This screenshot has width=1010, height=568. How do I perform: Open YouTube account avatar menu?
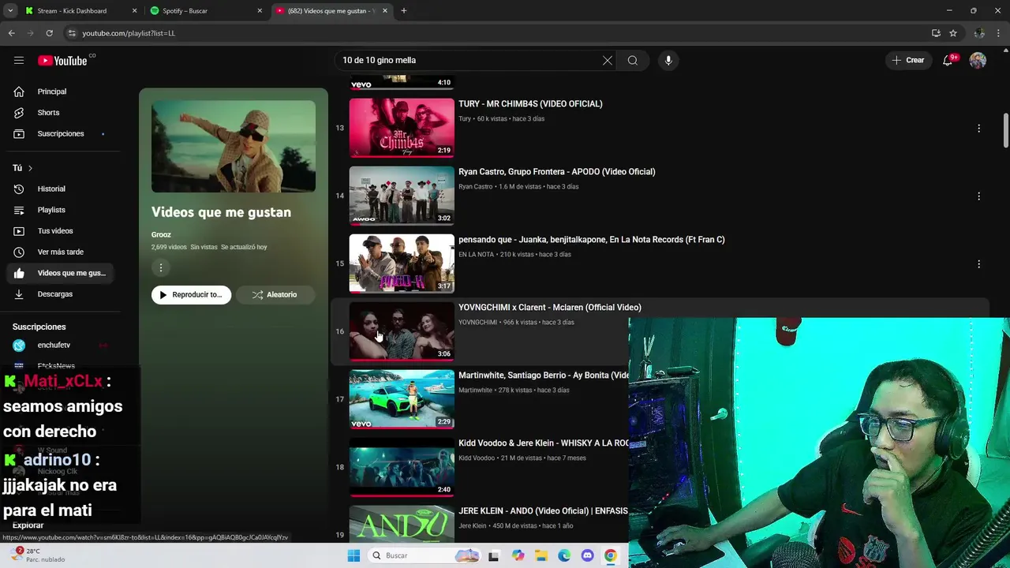click(978, 60)
